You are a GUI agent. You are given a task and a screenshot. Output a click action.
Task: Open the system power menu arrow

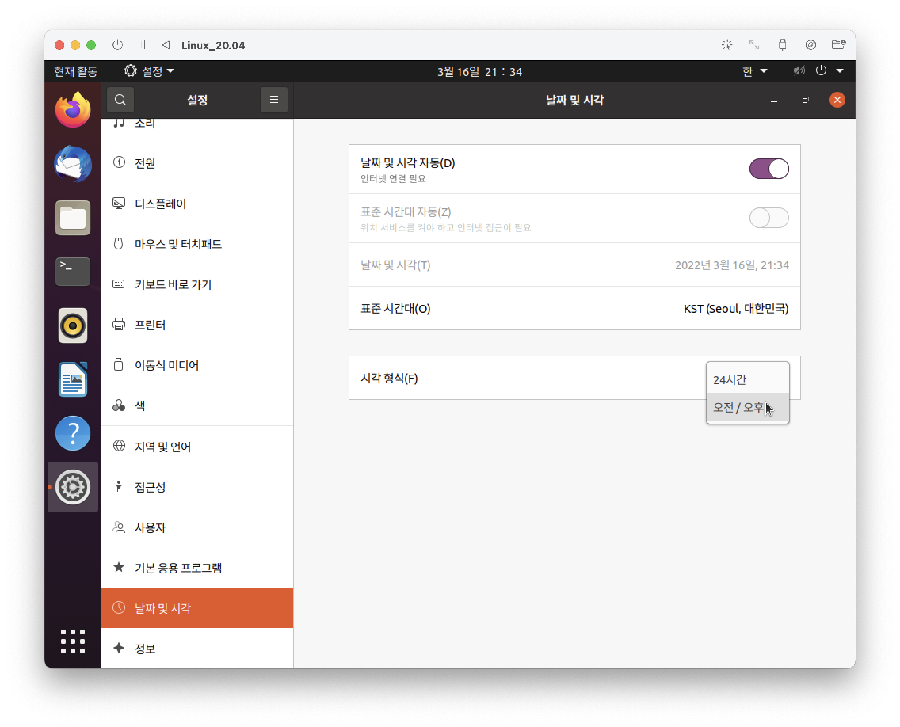(x=840, y=71)
